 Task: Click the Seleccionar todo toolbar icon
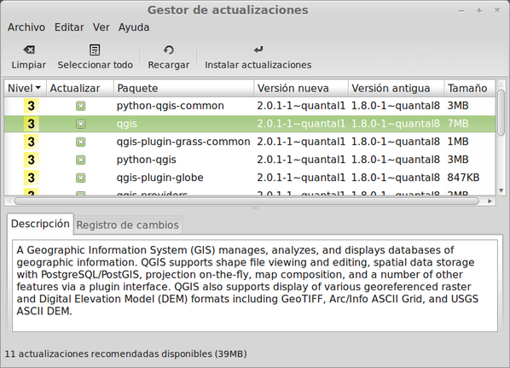coord(95,50)
